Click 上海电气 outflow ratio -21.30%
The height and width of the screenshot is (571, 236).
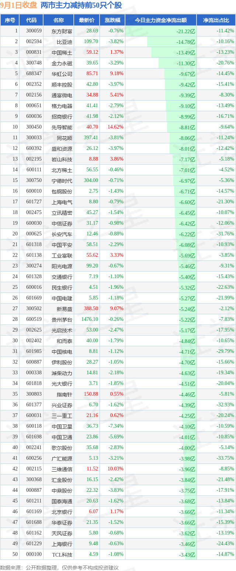click(x=226, y=202)
